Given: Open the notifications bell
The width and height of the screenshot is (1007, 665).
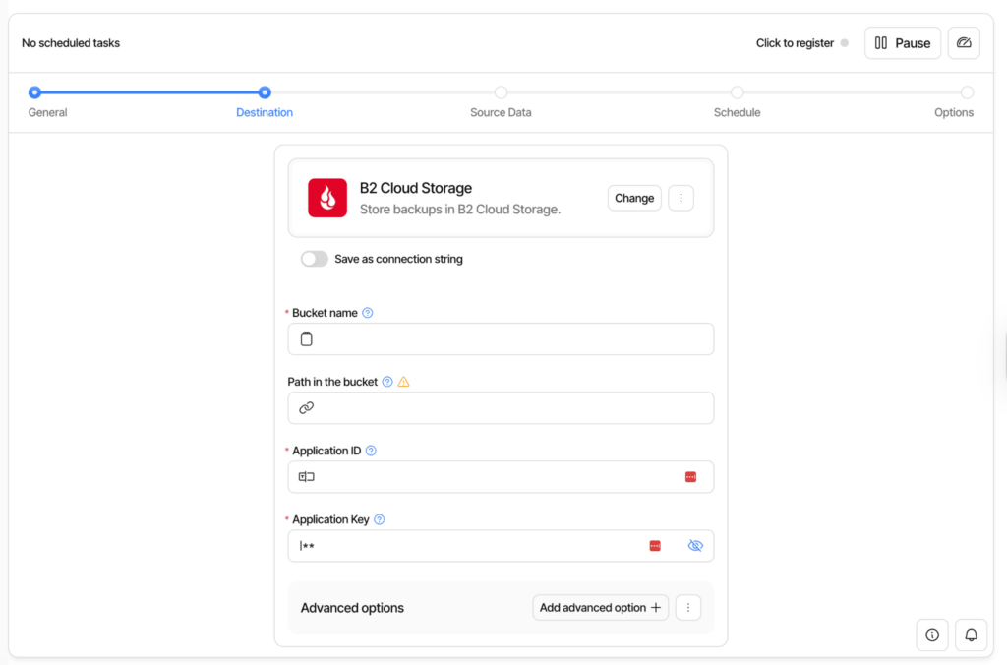Looking at the screenshot, I should click(971, 635).
